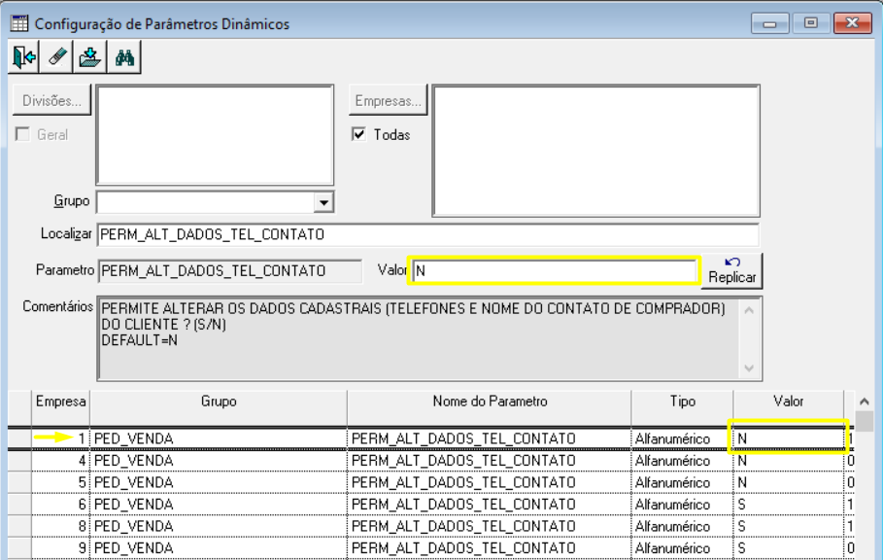Click the Comentários scrollbar up arrow
The height and width of the screenshot is (560, 883).
750,310
